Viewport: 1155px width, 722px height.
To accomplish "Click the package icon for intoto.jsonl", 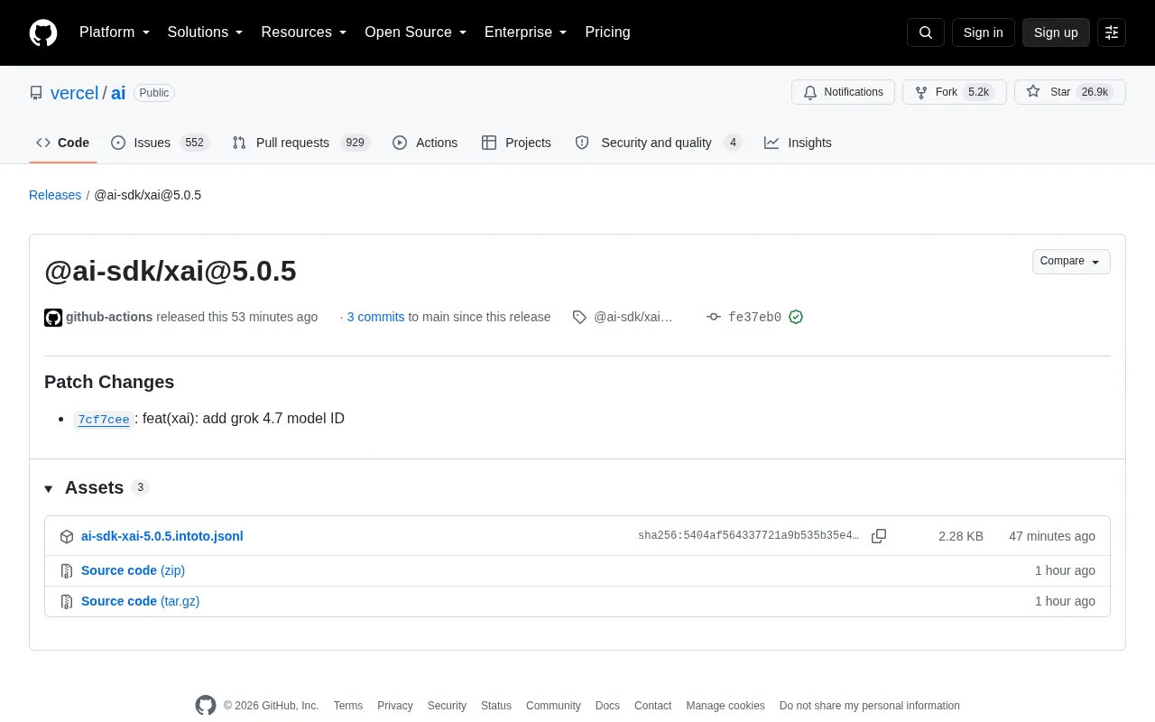I will coord(67,536).
